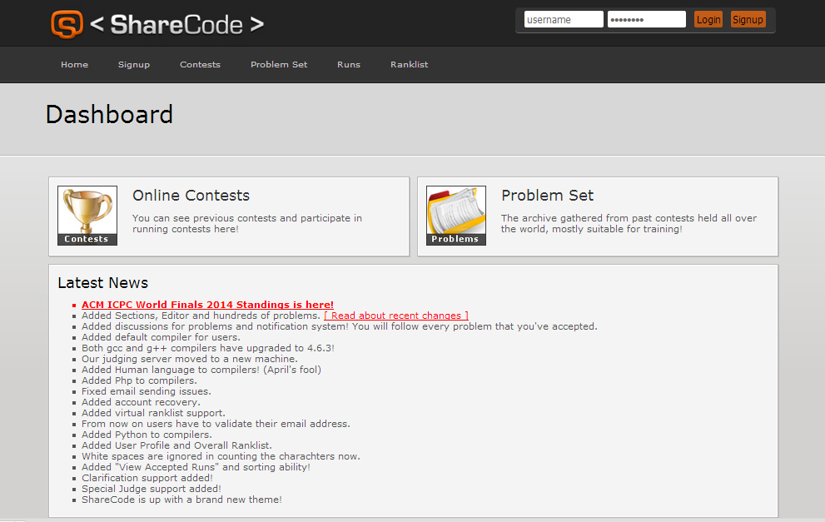Click the Dashboard page heading

(x=109, y=114)
